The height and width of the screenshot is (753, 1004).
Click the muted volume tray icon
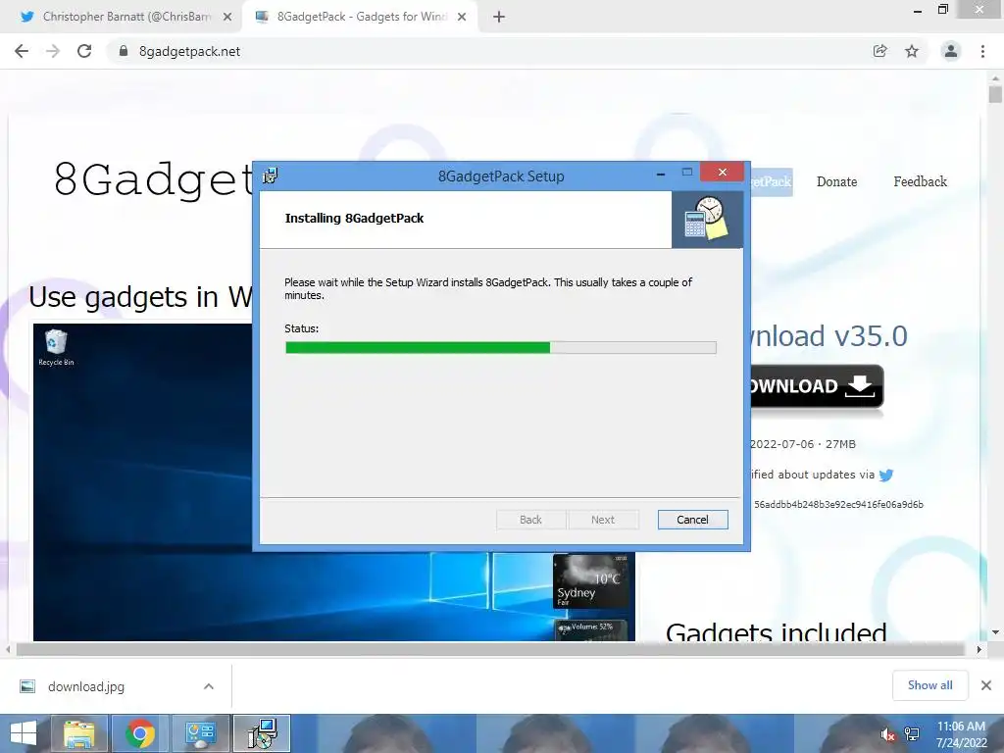tap(887, 735)
